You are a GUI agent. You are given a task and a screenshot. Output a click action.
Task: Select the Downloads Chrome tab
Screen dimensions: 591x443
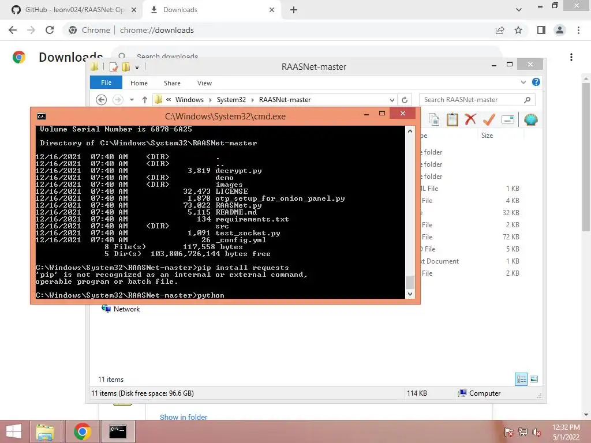211,10
